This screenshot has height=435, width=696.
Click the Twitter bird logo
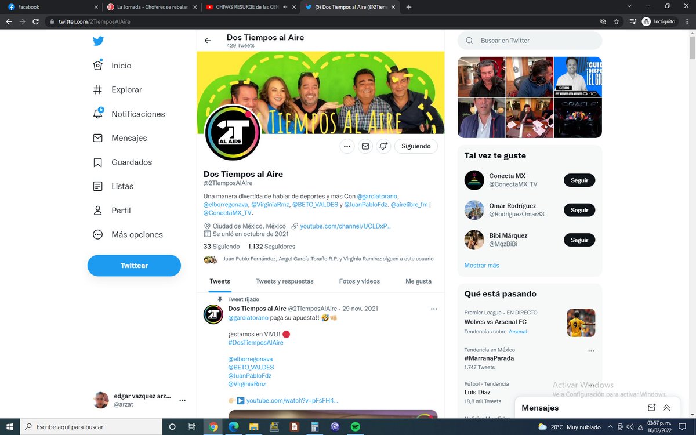[x=97, y=41]
